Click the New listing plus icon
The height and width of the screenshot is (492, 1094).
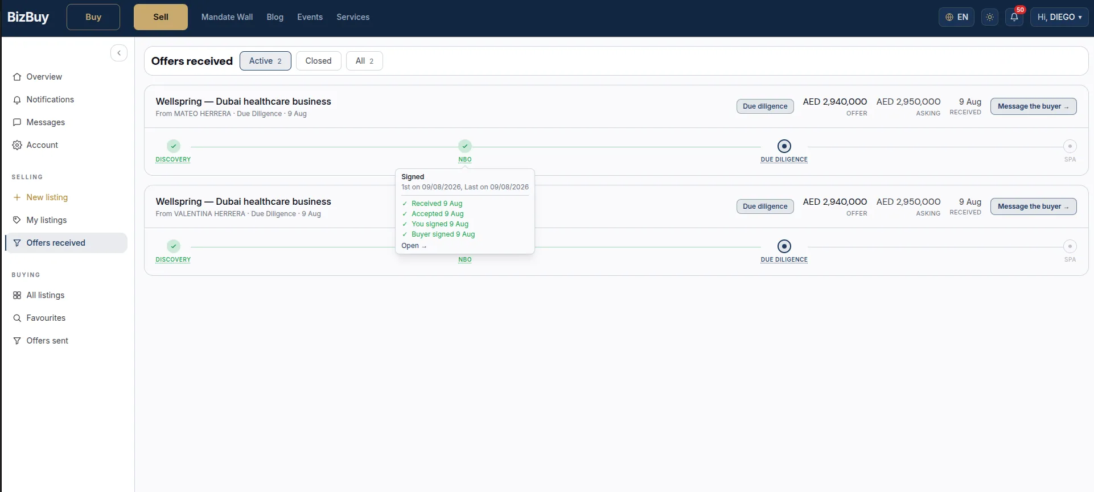coord(17,197)
